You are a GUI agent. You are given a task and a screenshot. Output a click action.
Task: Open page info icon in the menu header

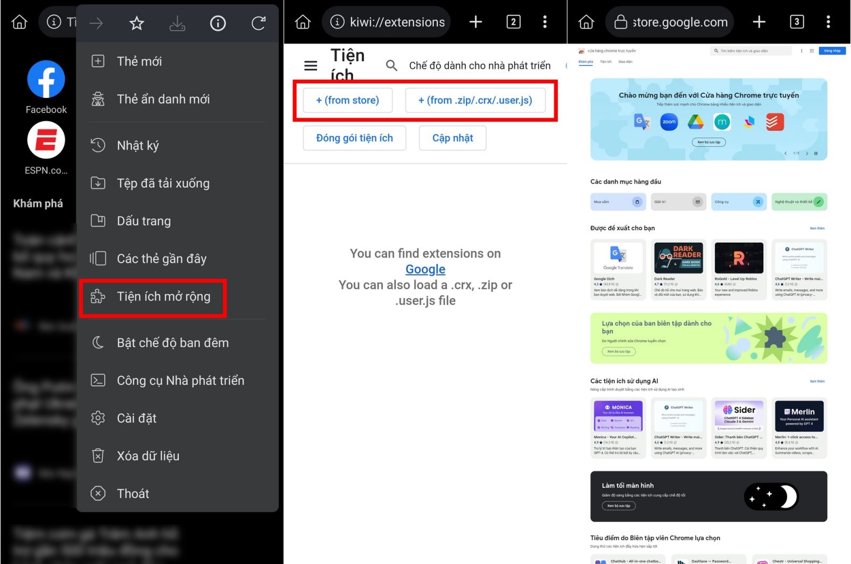click(x=218, y=23)
